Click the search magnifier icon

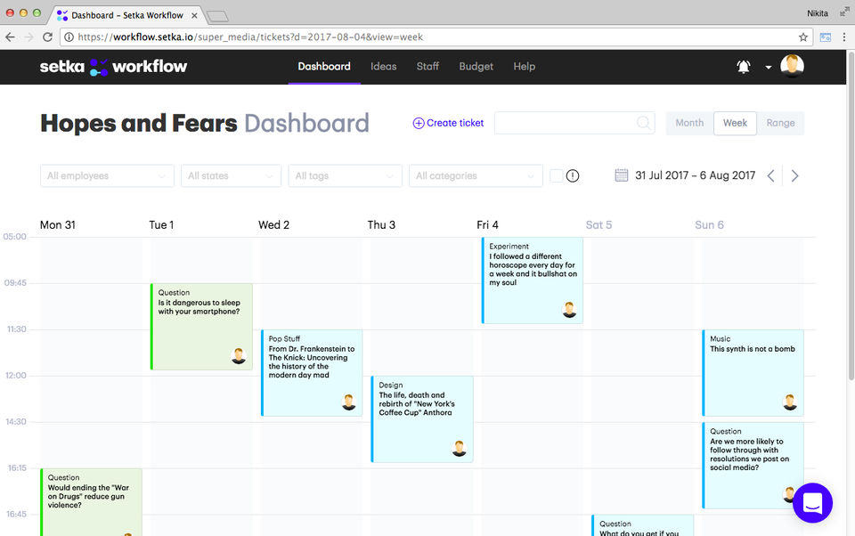643,123
